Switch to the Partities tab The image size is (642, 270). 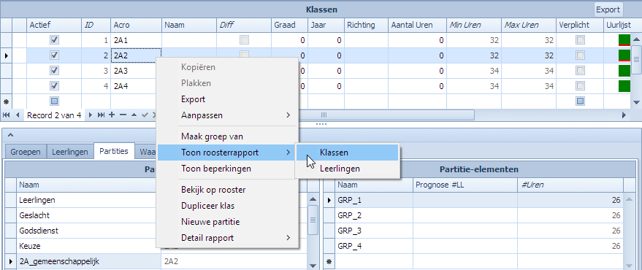115,151
